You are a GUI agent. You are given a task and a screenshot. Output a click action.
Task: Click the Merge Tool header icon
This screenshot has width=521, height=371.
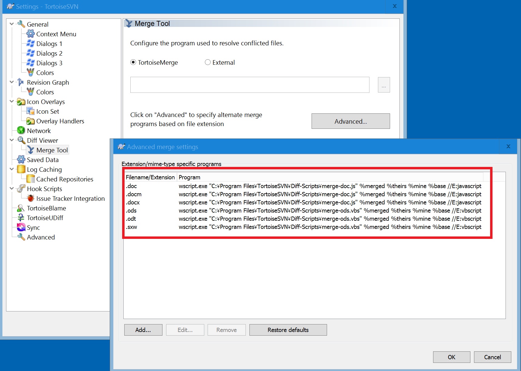(129, 24)
